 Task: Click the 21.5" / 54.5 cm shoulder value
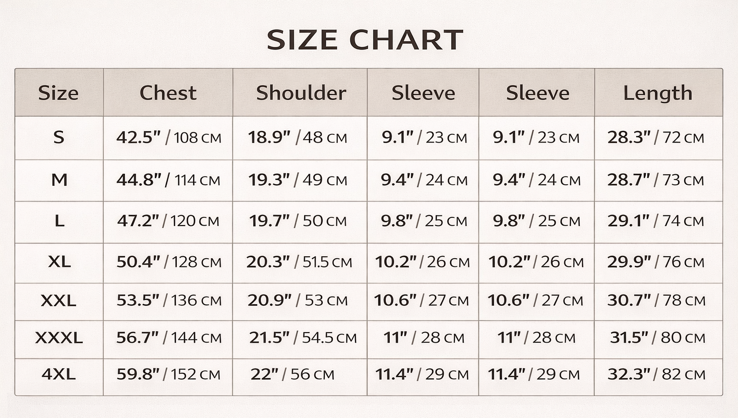303,338
